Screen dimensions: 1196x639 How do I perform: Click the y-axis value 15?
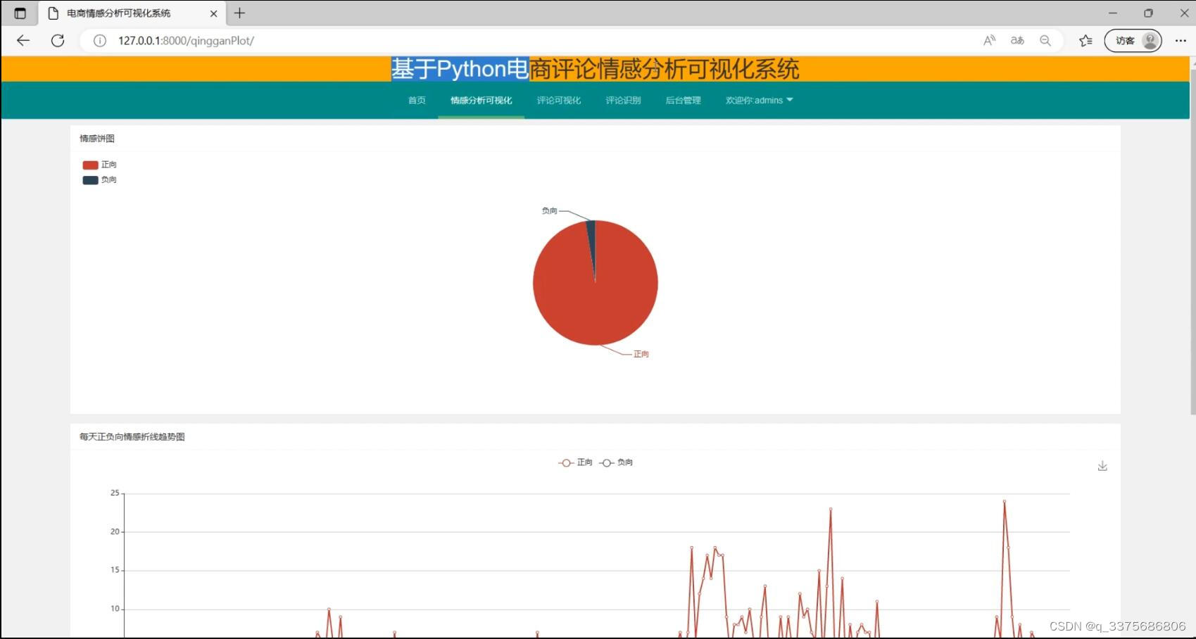115,570
